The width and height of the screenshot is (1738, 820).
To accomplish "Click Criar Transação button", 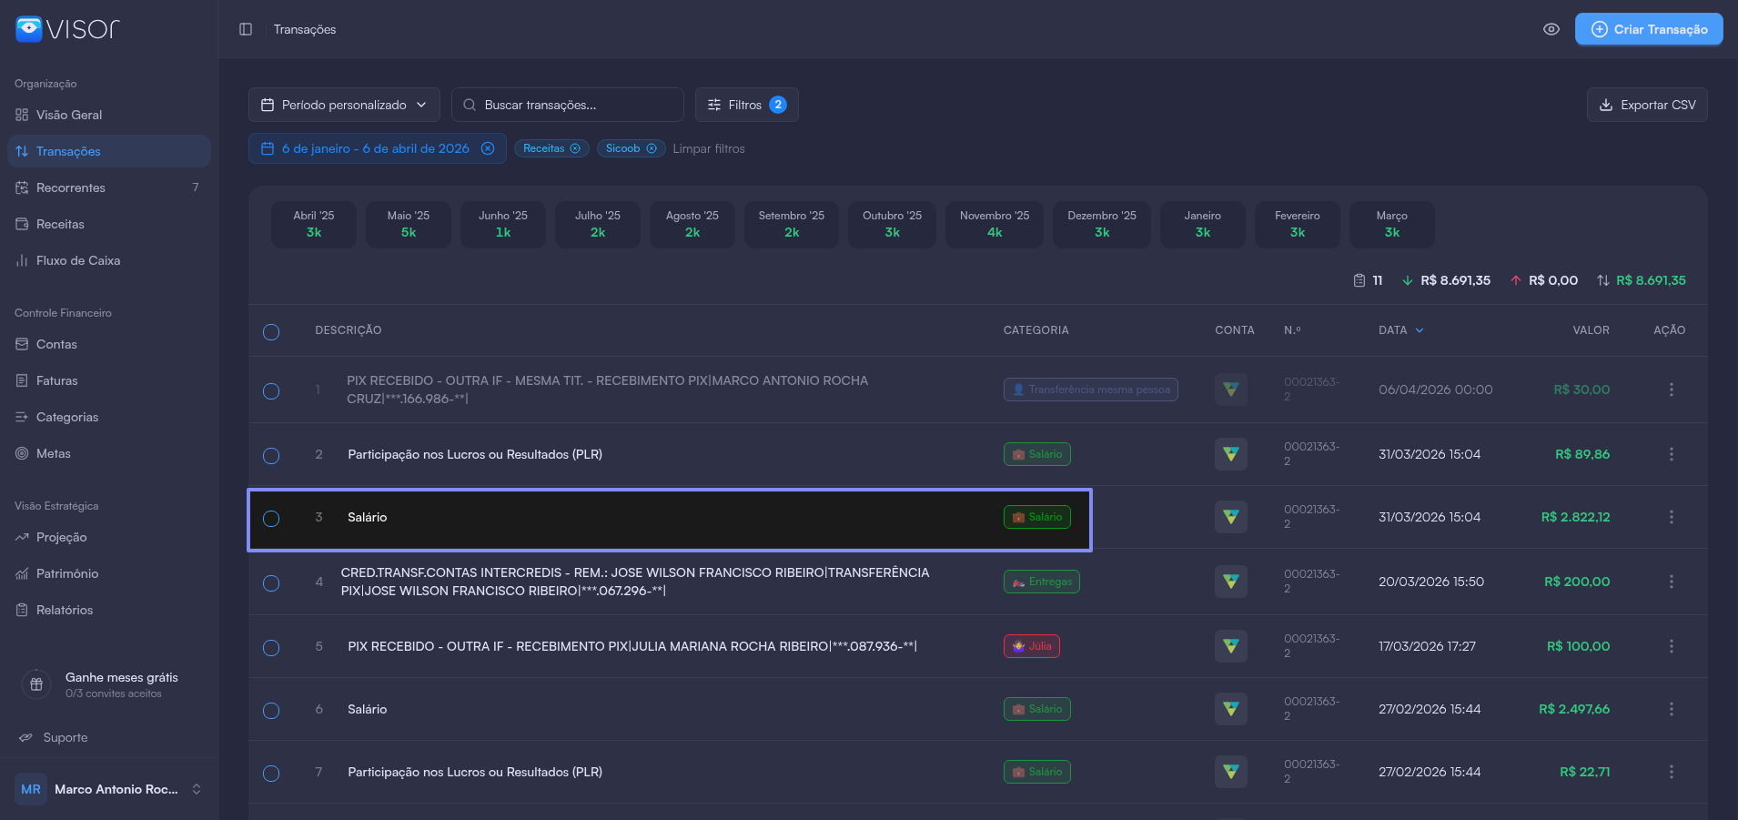I will tap(1649, 29).
